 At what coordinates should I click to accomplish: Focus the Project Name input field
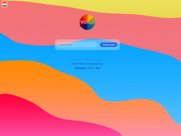(x=77, y=45)
